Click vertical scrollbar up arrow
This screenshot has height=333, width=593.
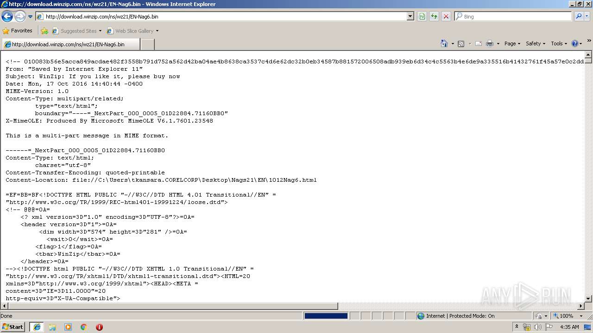(588, 55)
